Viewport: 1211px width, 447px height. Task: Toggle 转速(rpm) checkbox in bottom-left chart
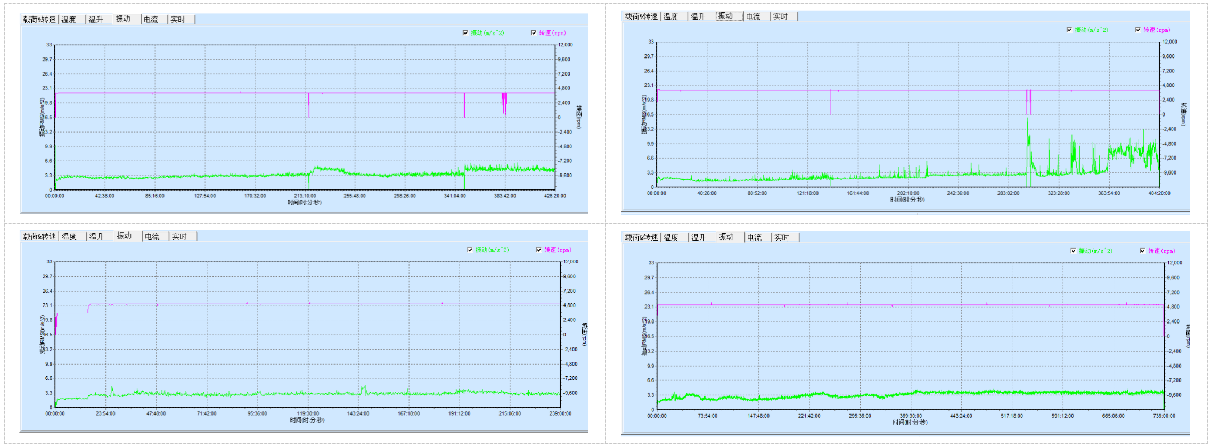539,250
